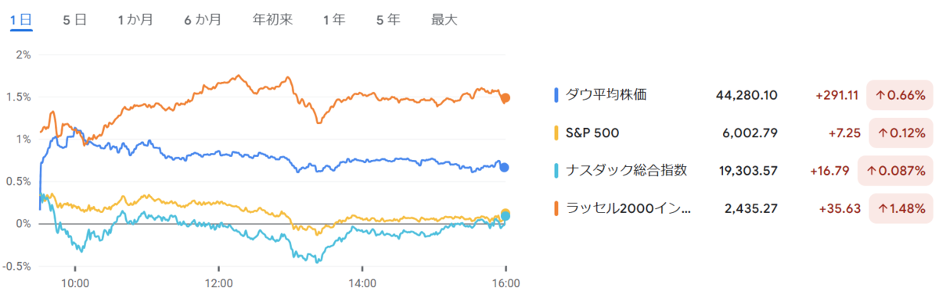View the 5年 range tab
The width and height of the screenshot is (939, 291).
[x=388, y=20]
